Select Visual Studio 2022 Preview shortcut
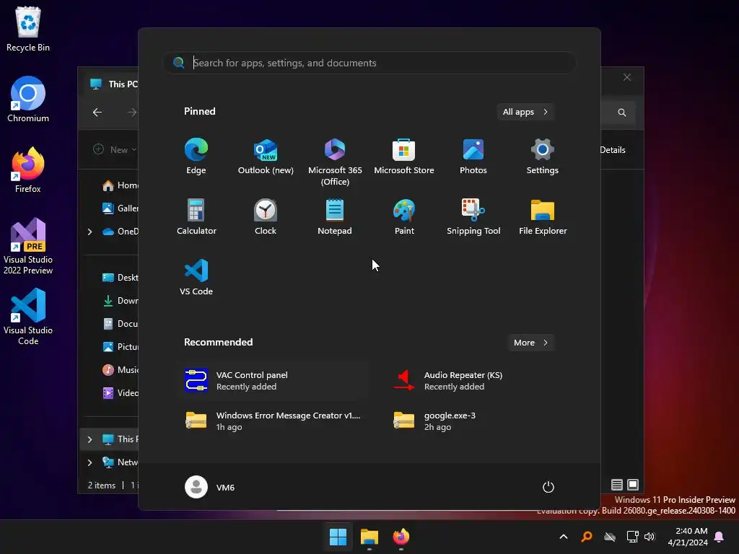 [x=28, y=246]
